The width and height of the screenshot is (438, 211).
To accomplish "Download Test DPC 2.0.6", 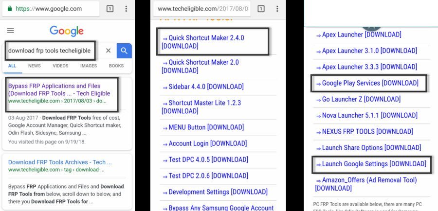I will pyautogui.click(x=205, y=176).
